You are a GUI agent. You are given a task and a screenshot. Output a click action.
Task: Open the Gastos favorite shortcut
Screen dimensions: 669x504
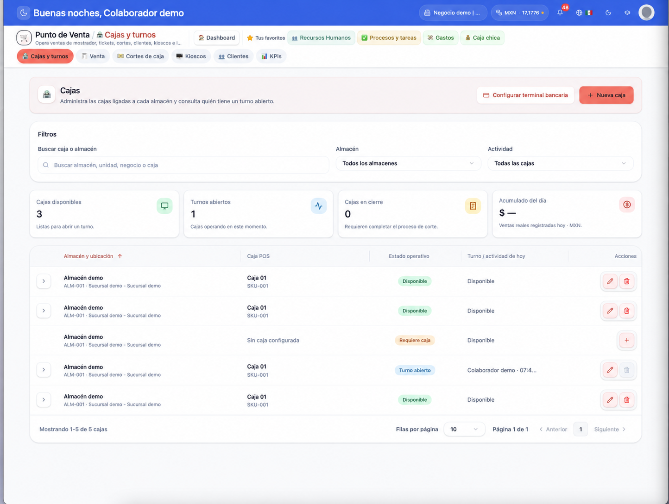tap(441, 38)
